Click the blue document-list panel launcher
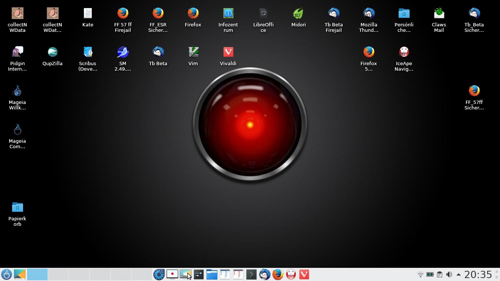 pyautogui.click(x=225, y=274)
